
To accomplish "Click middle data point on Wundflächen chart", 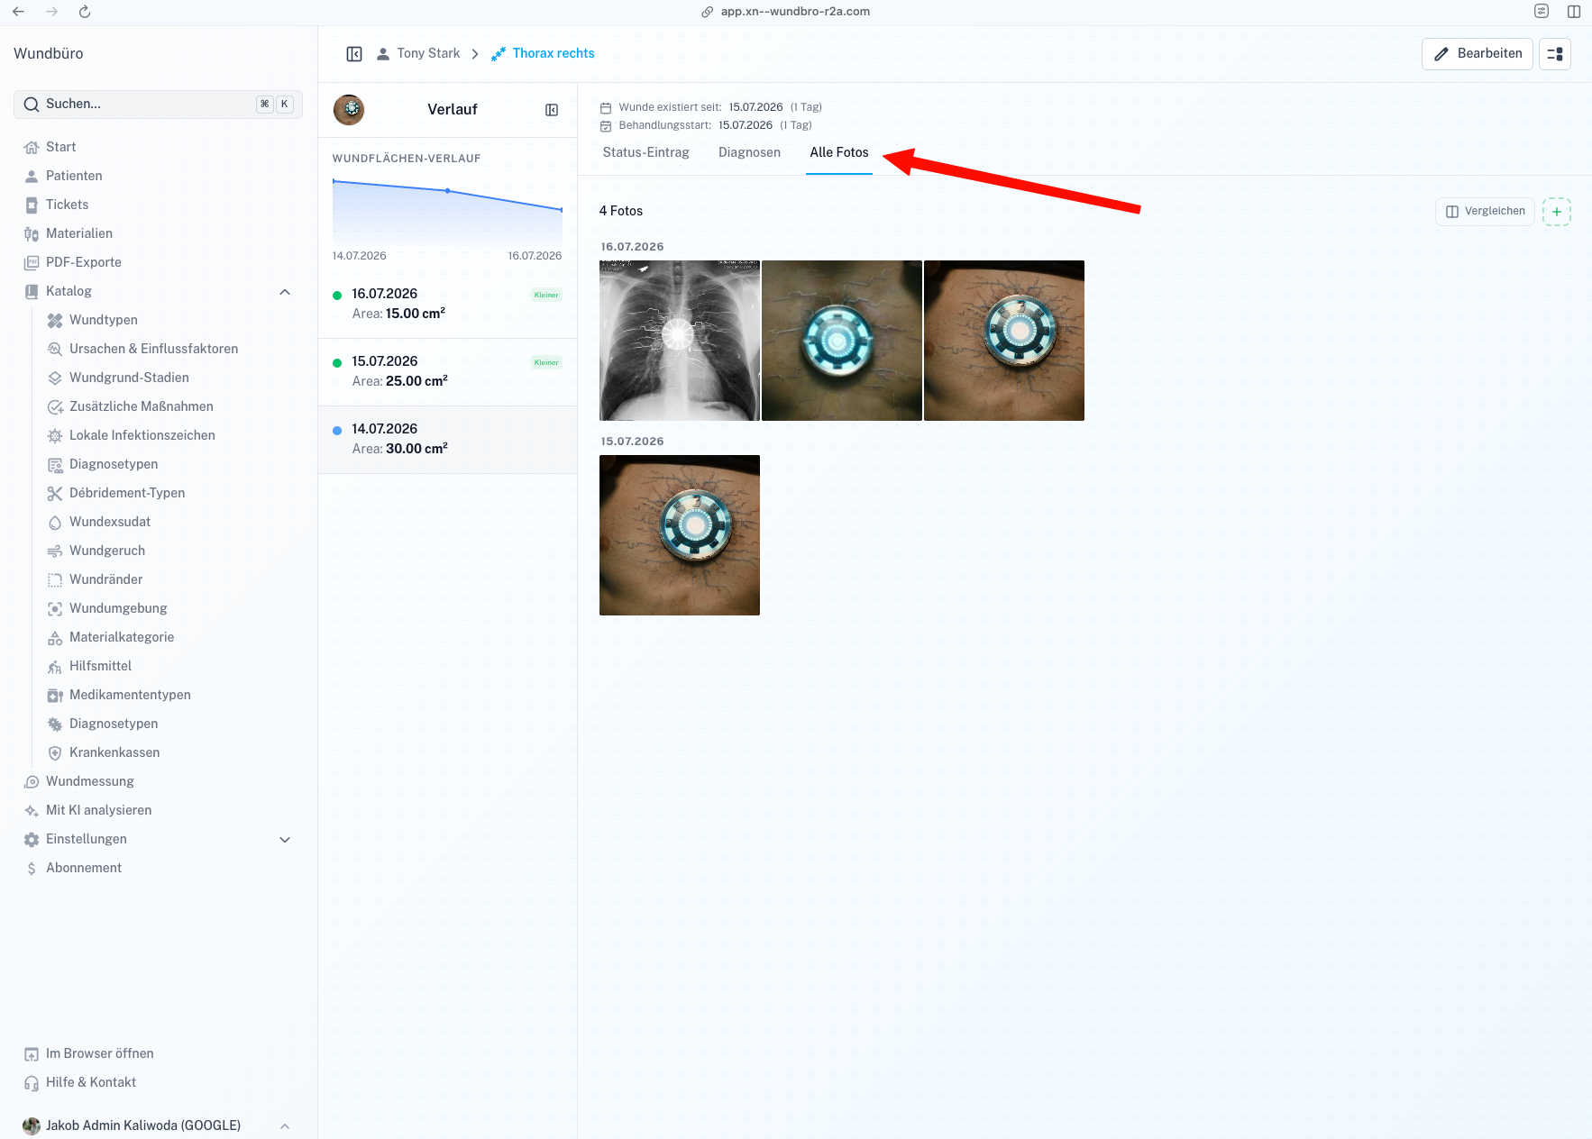I will [448, 191].
